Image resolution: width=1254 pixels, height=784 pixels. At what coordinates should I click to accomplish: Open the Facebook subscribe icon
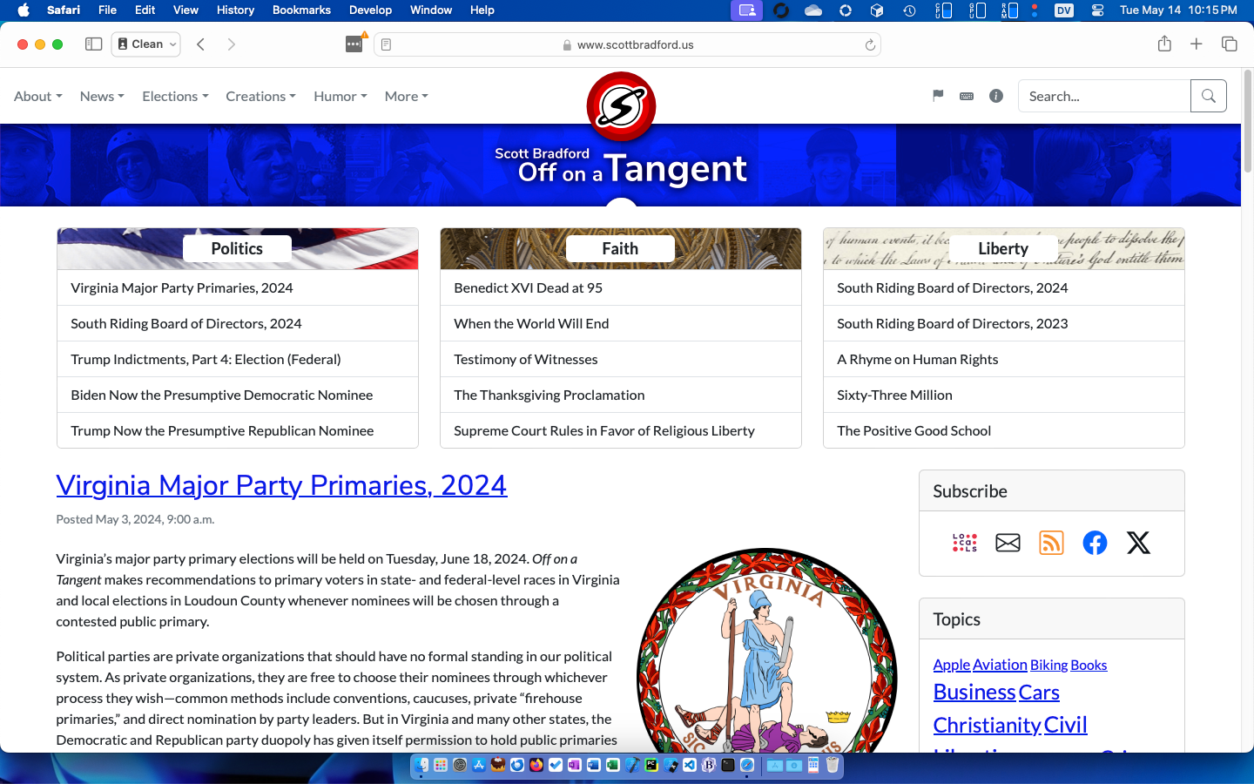pyautogui.click(x=1095, y=543)
